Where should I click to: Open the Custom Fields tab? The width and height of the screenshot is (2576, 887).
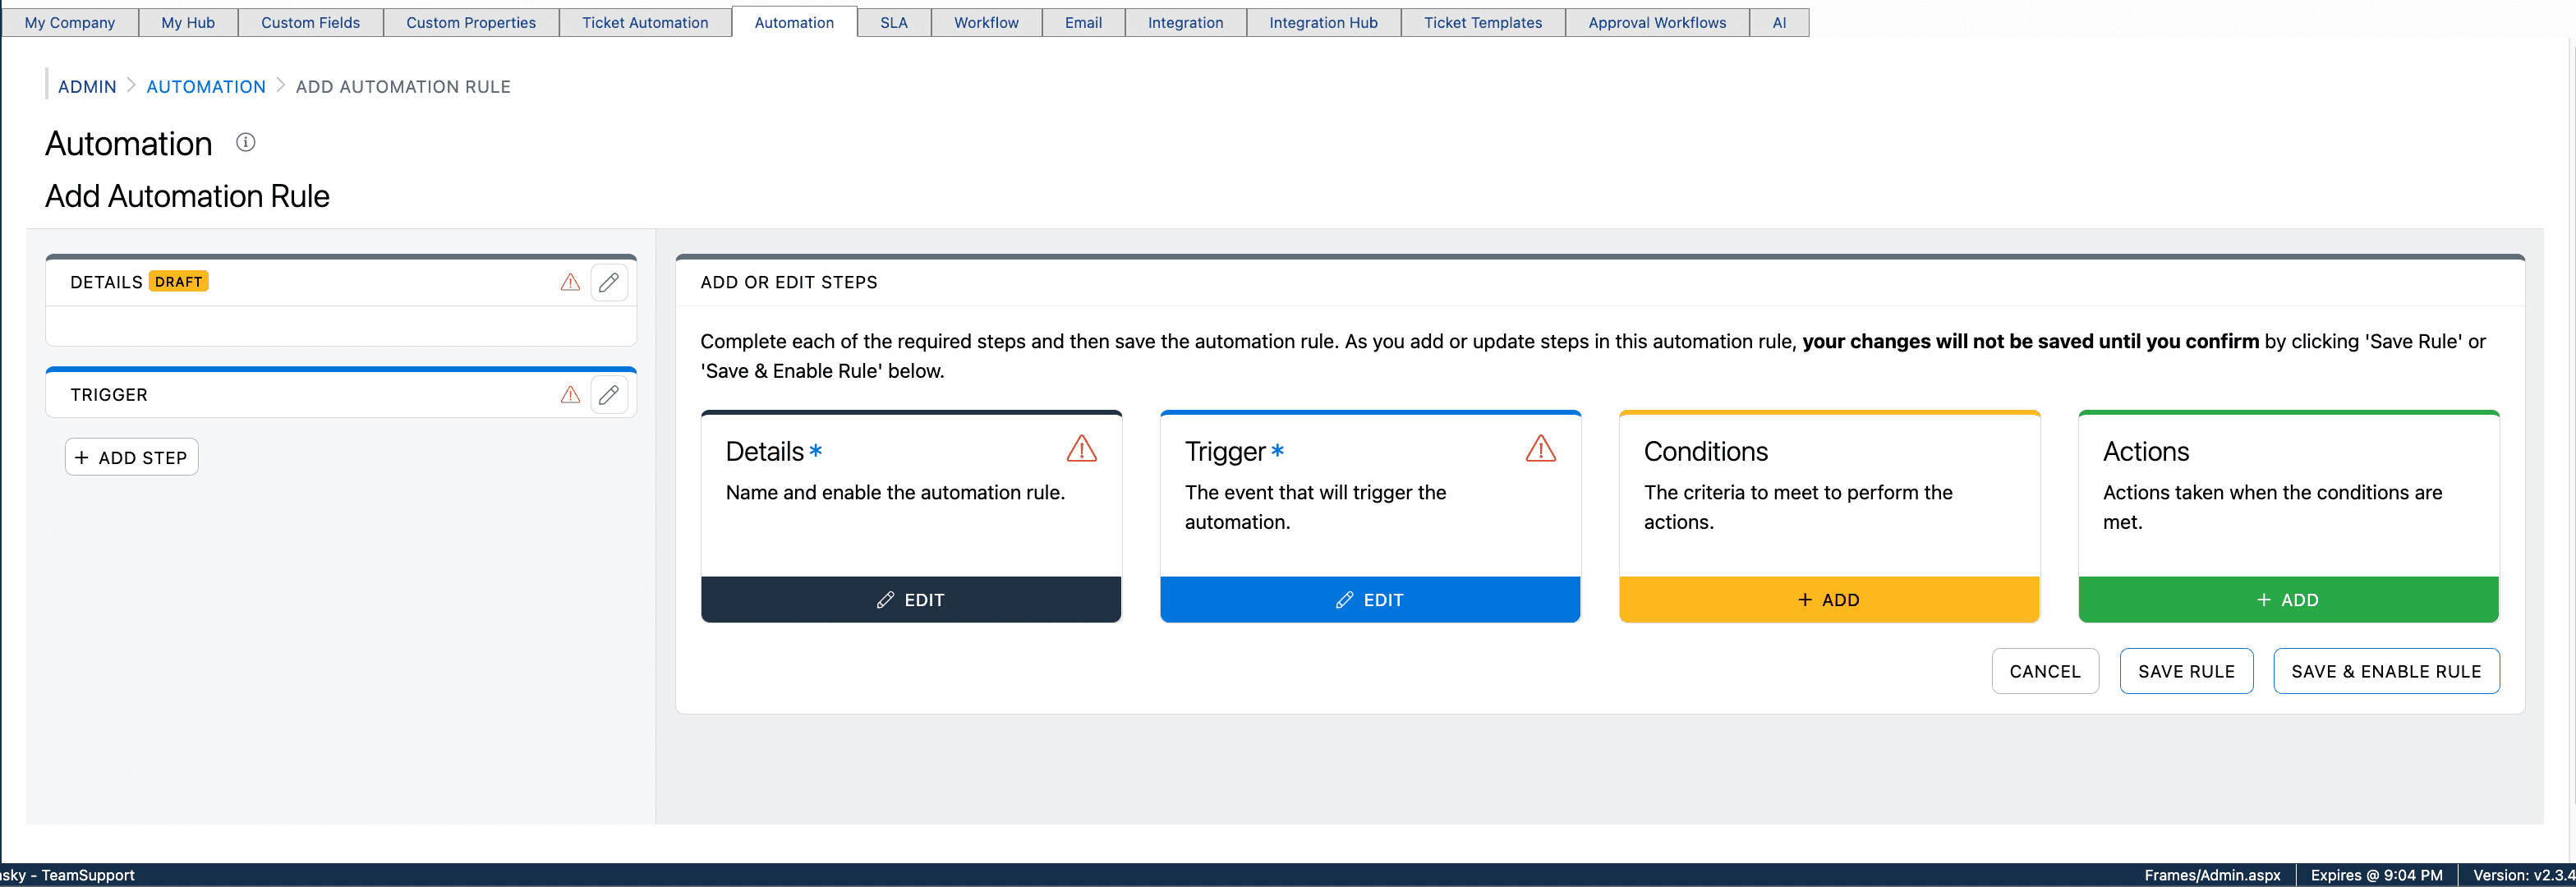[310, 22]
